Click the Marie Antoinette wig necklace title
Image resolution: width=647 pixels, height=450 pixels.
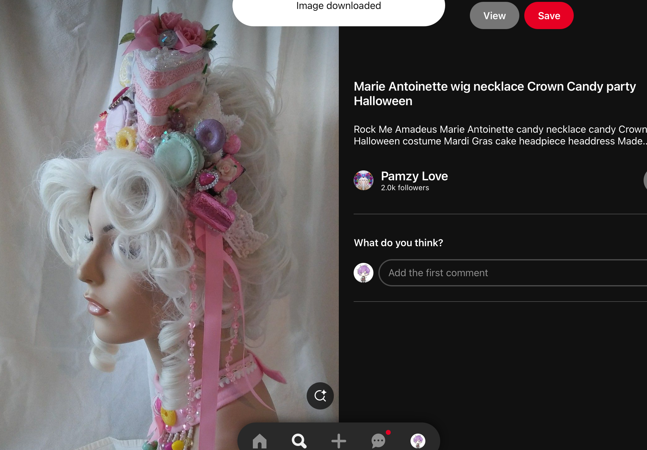tap(495, 94)
